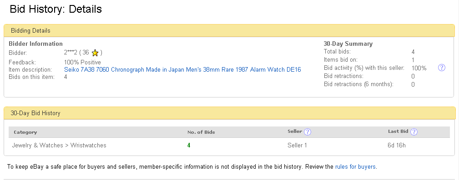Click the Bid History: Details page heading
The width and height of the screenshot is (459, 180).
(x=55, y=9)
